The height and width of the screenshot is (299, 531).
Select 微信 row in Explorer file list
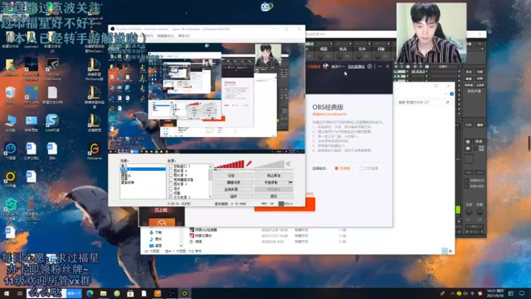coord(267,242)
